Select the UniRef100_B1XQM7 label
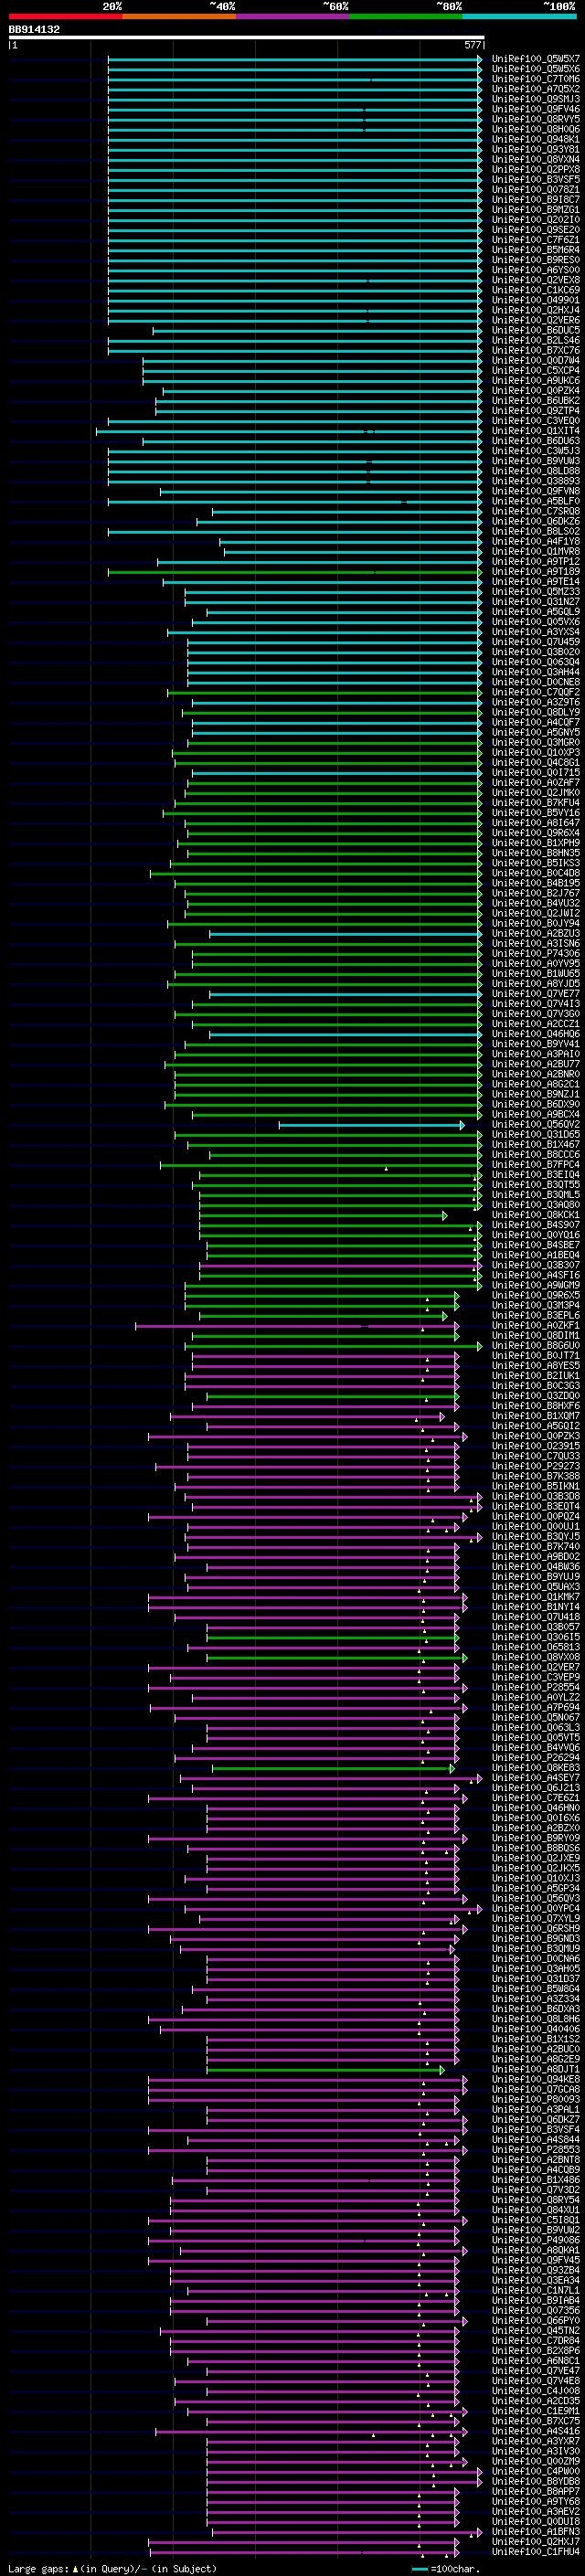The width and height of the screenshot is (585, 2576). coord(535,1417)
